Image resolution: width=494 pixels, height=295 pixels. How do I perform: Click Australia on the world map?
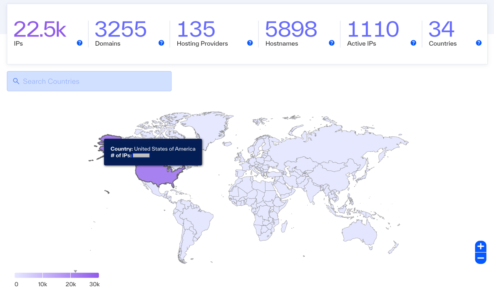tap(359, 233)
